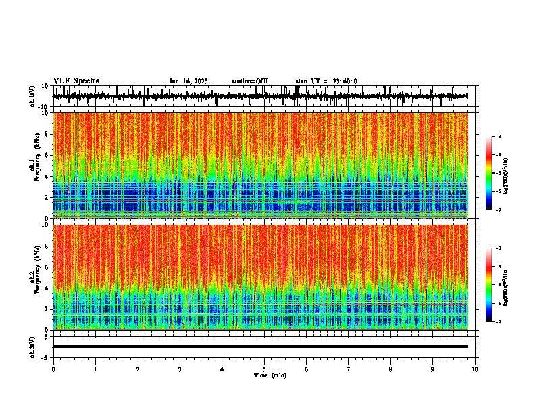Viewport: 535px width, 414px height.
Task: Click the time axis tick label 6
Action: (307, 369)
